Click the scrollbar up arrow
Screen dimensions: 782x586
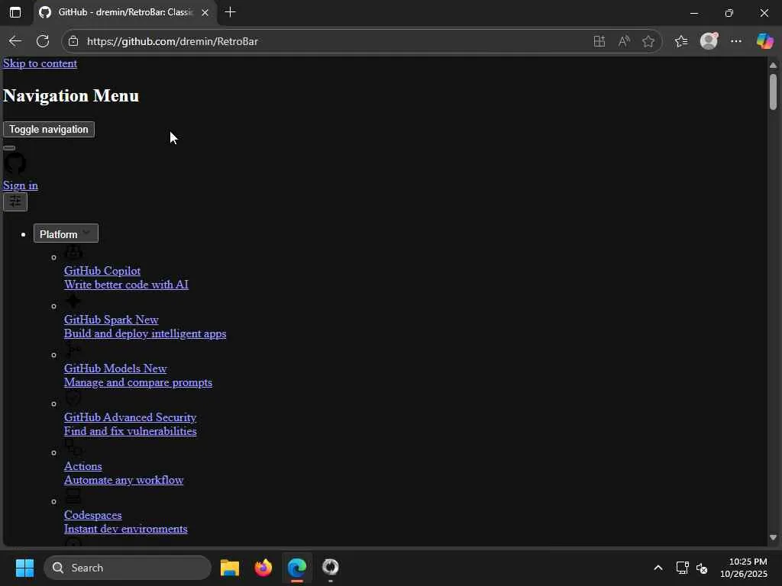click(x=773, y=66)
